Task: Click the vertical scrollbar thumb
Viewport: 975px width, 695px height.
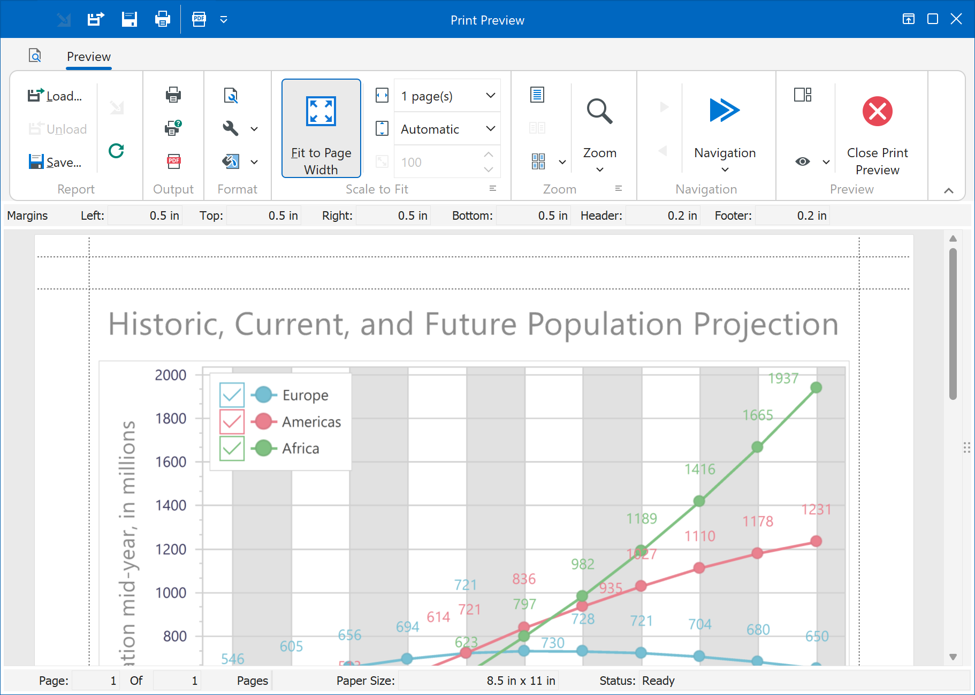Action: [x=953, y=323]
